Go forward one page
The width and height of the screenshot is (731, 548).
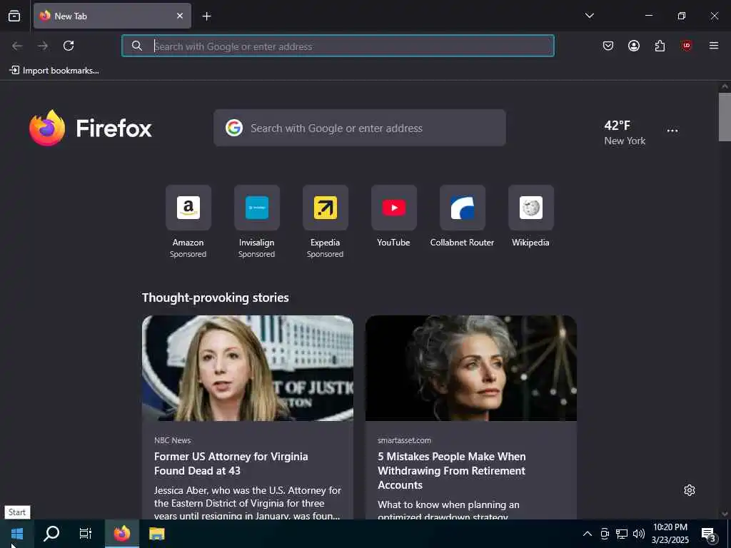click(x=43, y=46)
